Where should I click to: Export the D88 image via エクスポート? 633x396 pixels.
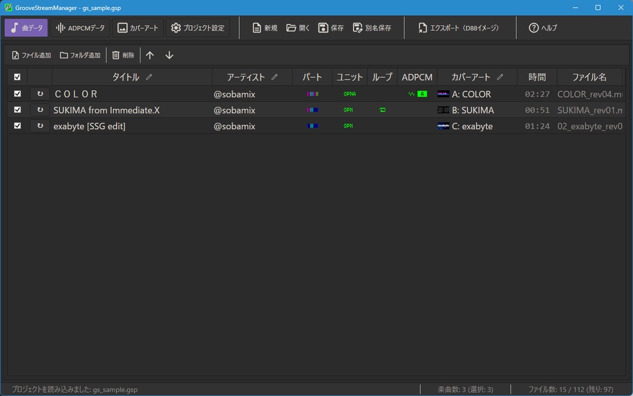pos(458,28)
